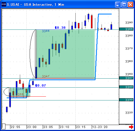Click the CQG icon in the title bar
The height and width of the screenshot is (131, 135).
coord(4,4)
